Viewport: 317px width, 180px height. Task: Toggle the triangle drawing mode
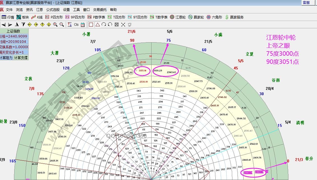98,25
